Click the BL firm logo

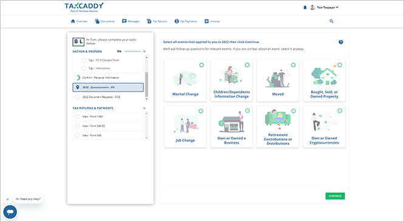click(x=78, y=42)
